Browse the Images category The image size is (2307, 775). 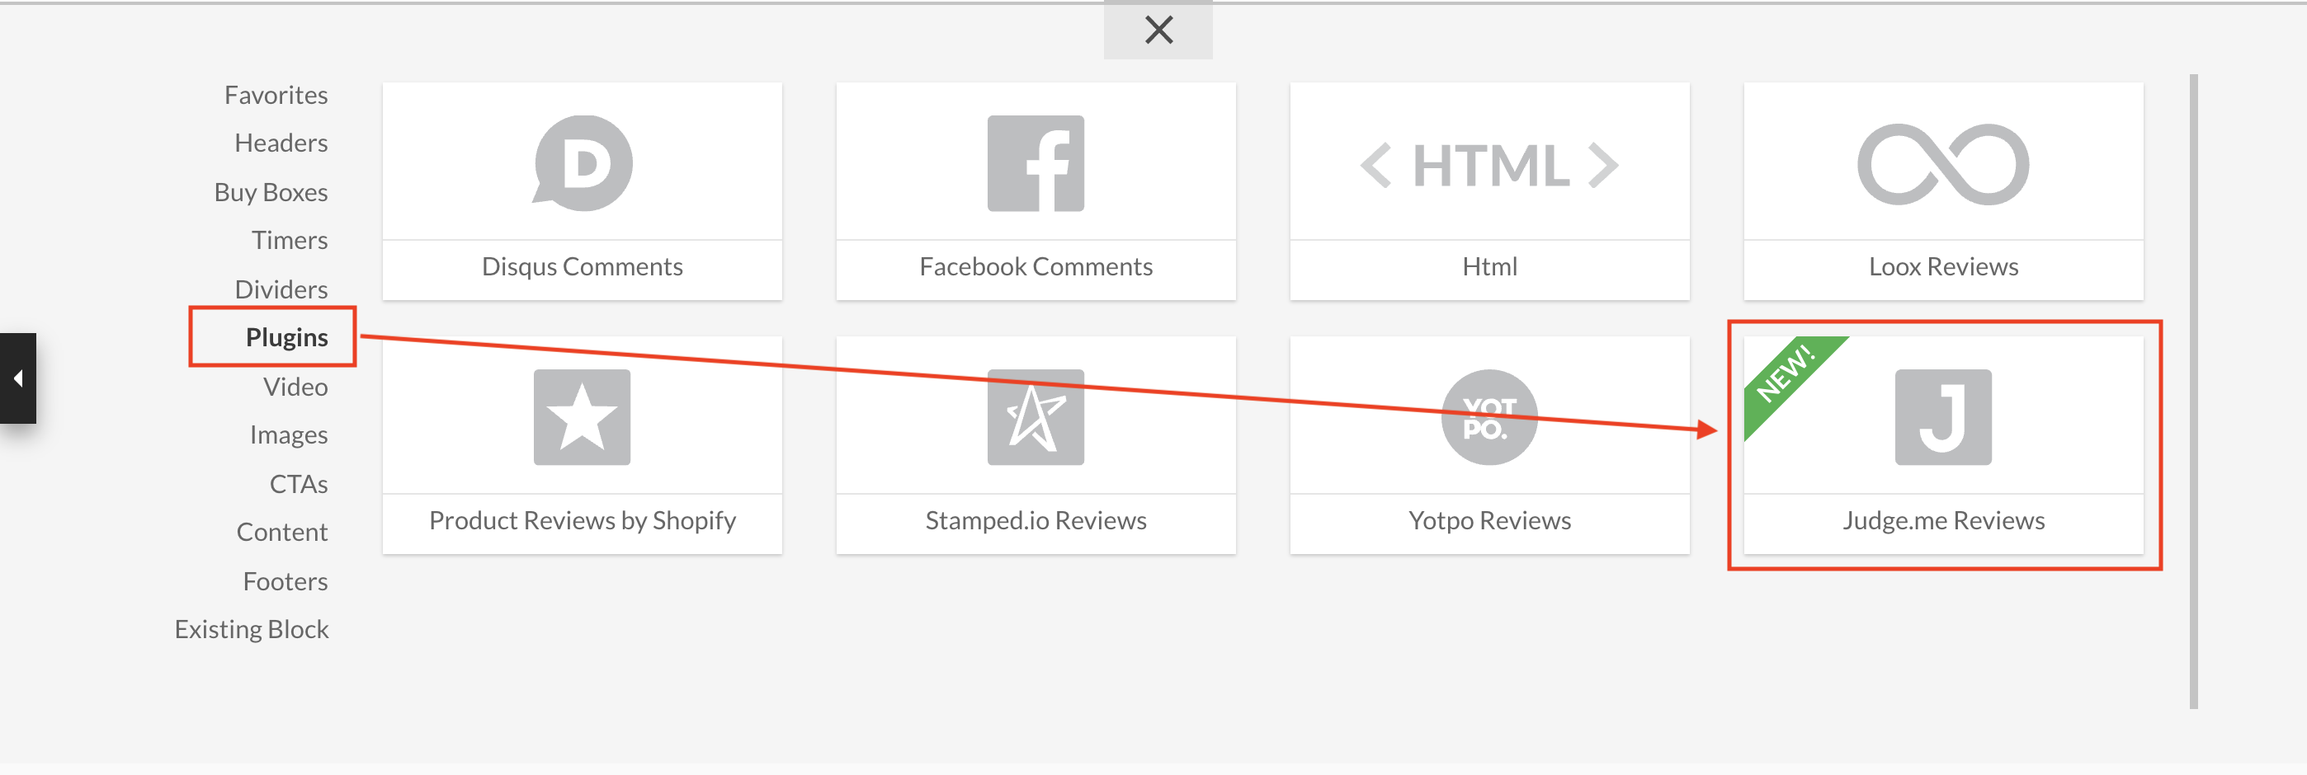point(289,435)
